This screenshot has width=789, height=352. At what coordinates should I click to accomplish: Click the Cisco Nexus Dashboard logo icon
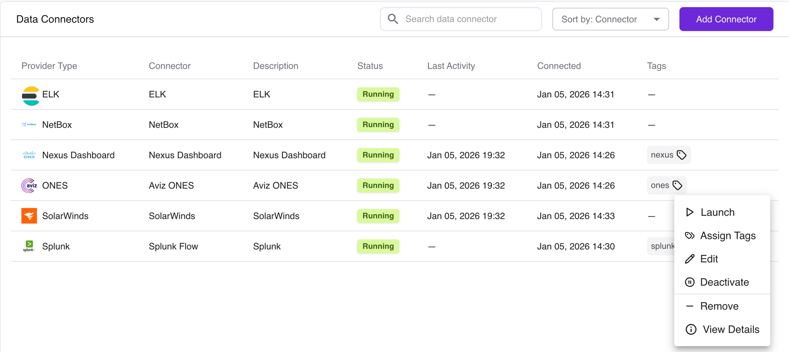pos(29,155)
